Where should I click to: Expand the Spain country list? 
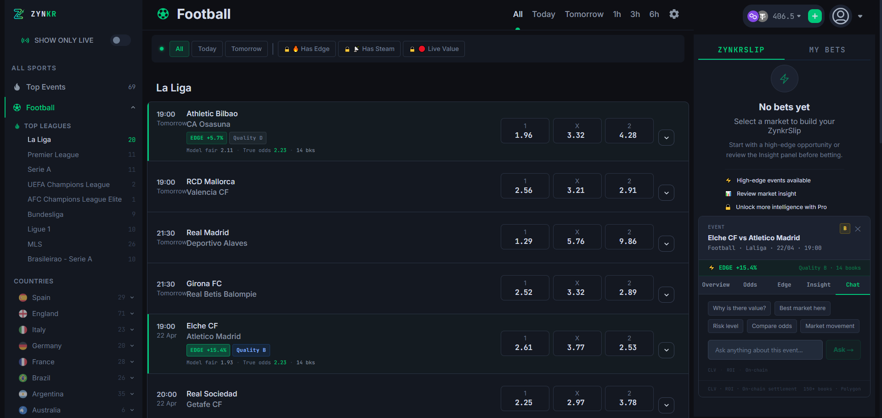tap(132, 298)
